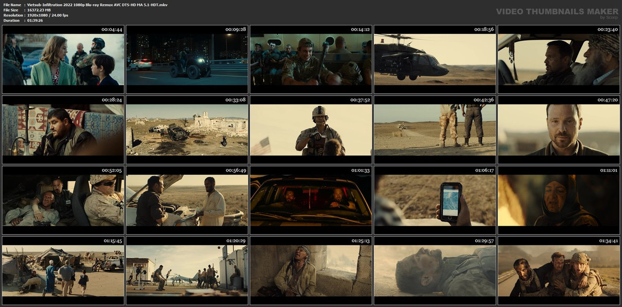The height and width of the screenshot is (307, 622).
Task: Open the 01:15:45 camp thumbnail
Action: [63, 271]
